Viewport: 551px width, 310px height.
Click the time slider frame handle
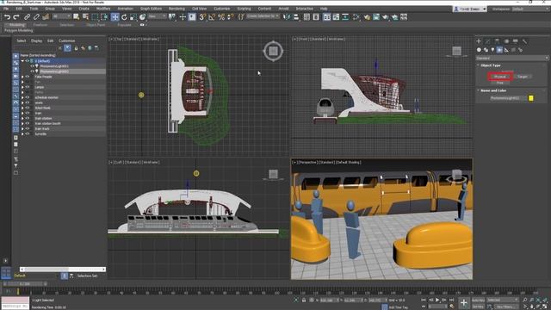pyautogui.click(x=25, y=283)
